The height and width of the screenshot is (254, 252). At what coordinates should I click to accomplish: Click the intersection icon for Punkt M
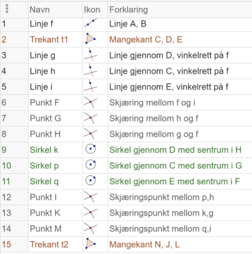coord(90,228)
